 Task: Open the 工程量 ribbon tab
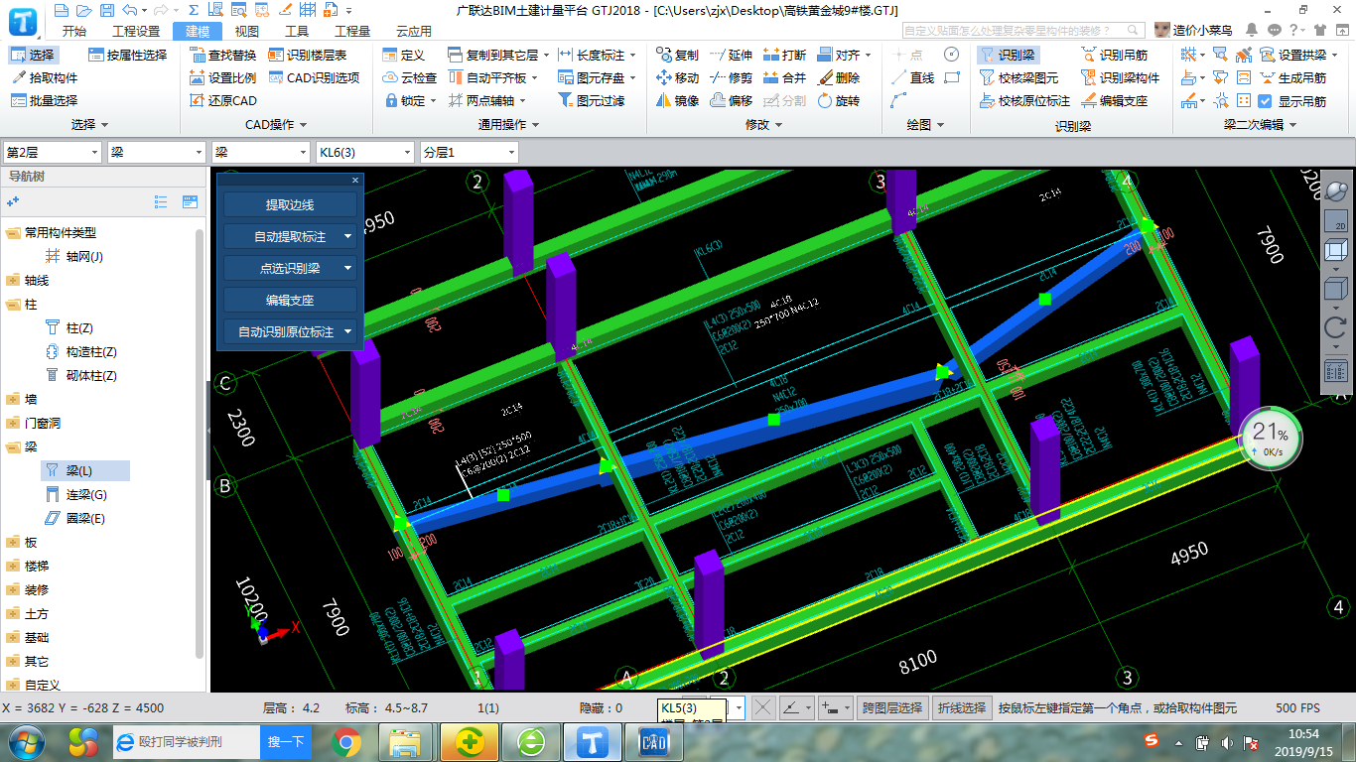352,32
